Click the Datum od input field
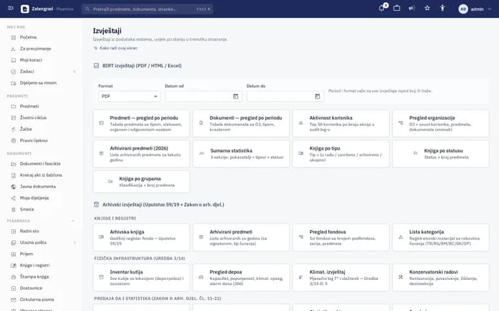This screenshot has width=499, height=311. click(x=203, y=97)
